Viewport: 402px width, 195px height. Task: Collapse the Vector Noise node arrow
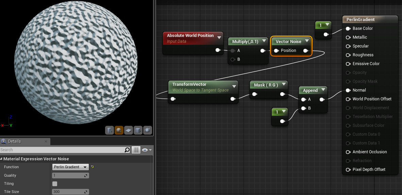tap(307, 41)
